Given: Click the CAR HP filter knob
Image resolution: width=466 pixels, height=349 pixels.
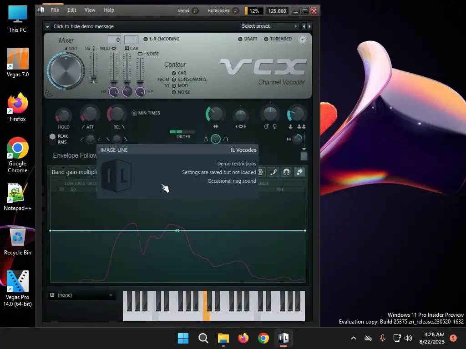Looking at the screenshot, I should coord(127,92).
